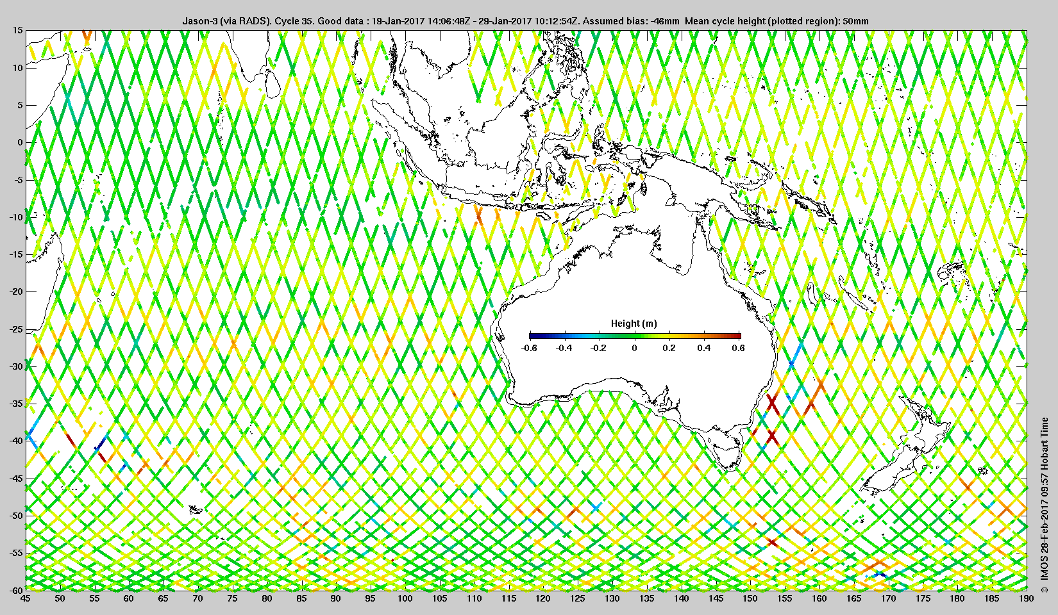Click the Height (m) colorbar label

[x=634, y=324]
